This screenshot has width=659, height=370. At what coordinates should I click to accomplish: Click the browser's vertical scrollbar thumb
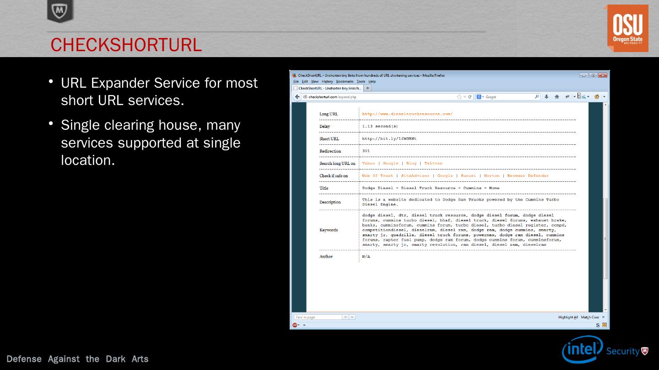[605, 238]
